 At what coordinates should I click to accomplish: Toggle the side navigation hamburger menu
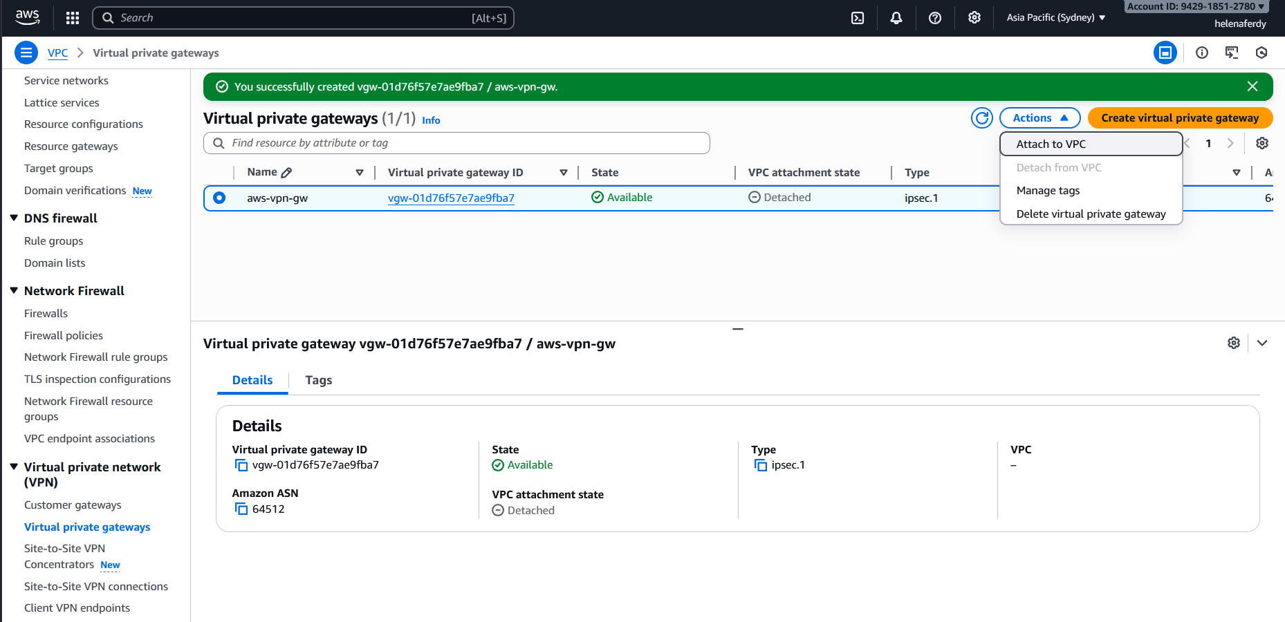(26, 53)
